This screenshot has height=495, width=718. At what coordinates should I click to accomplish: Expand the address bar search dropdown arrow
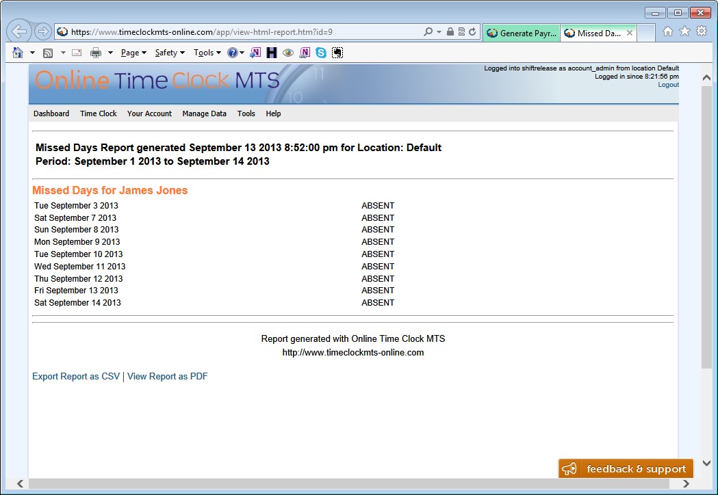coord(439,31)
